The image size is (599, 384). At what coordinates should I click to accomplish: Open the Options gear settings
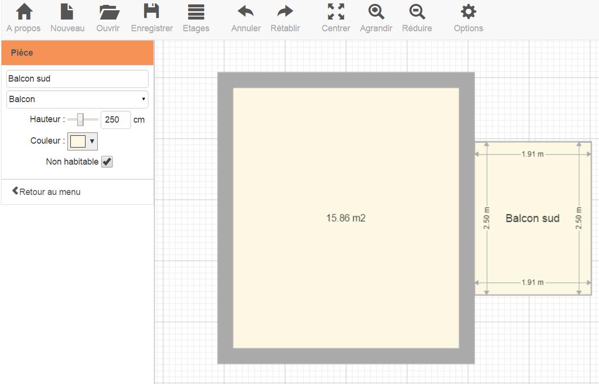click(468, 12)
